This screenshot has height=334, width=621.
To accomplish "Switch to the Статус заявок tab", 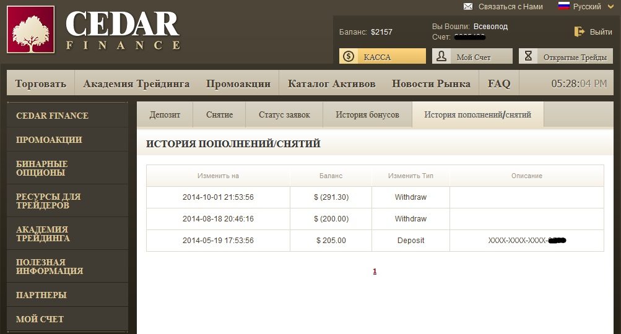I will [284, 115].
